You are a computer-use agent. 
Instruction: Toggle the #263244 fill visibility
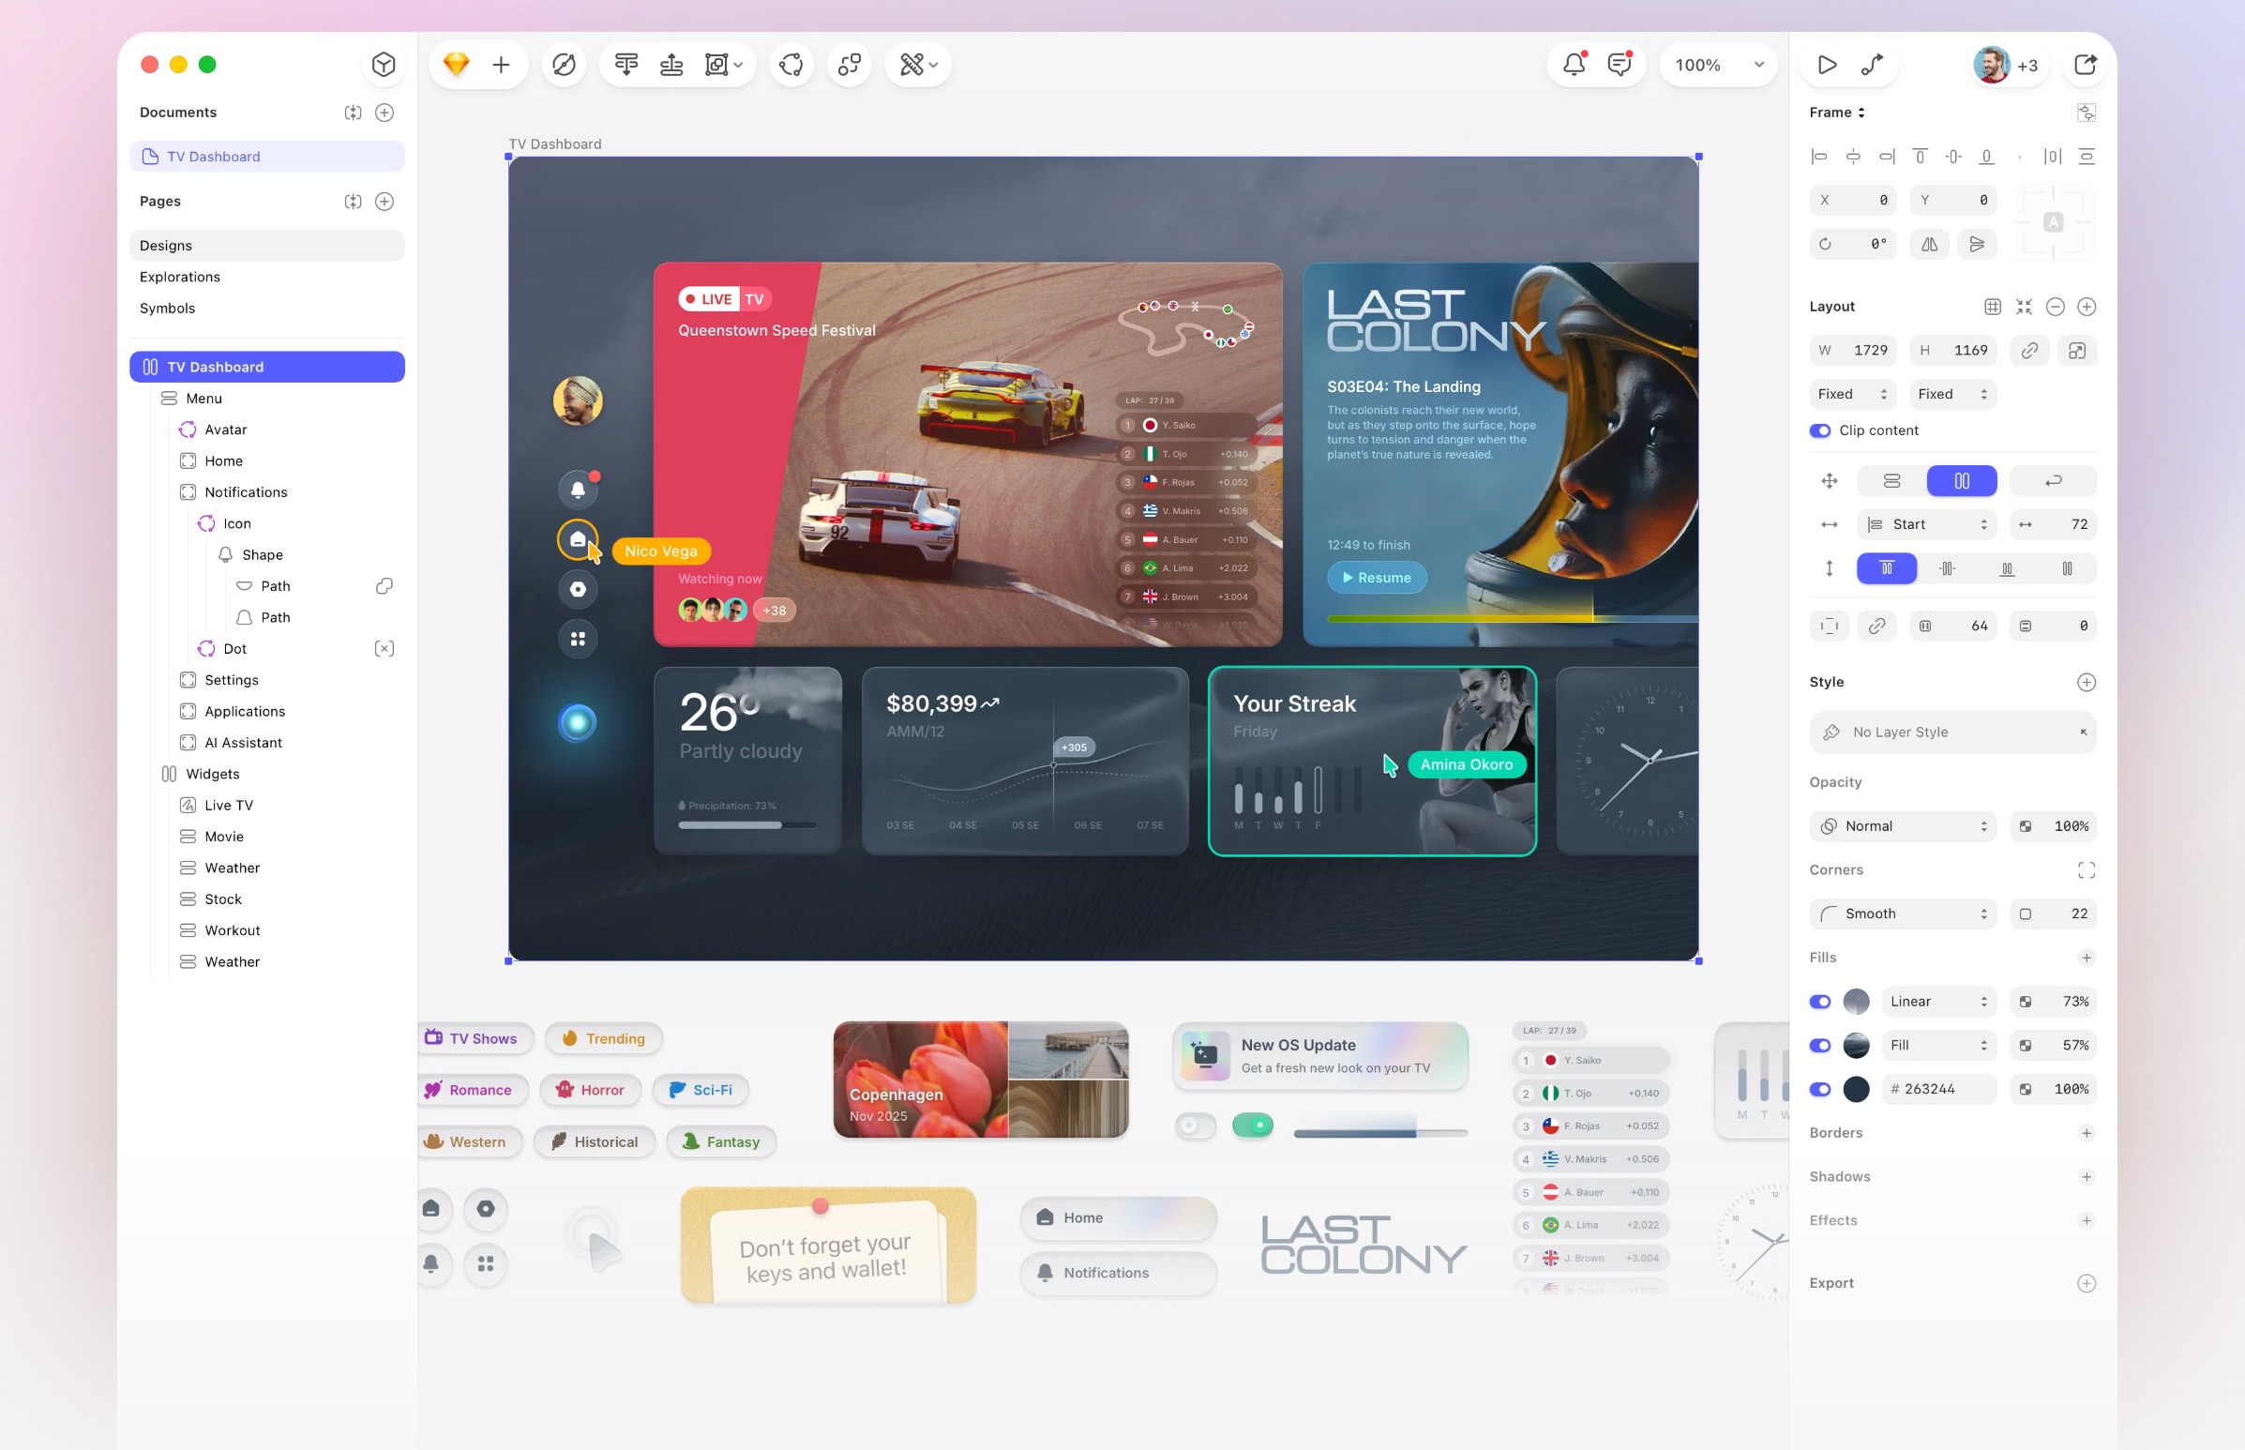coord(1819,1090)
